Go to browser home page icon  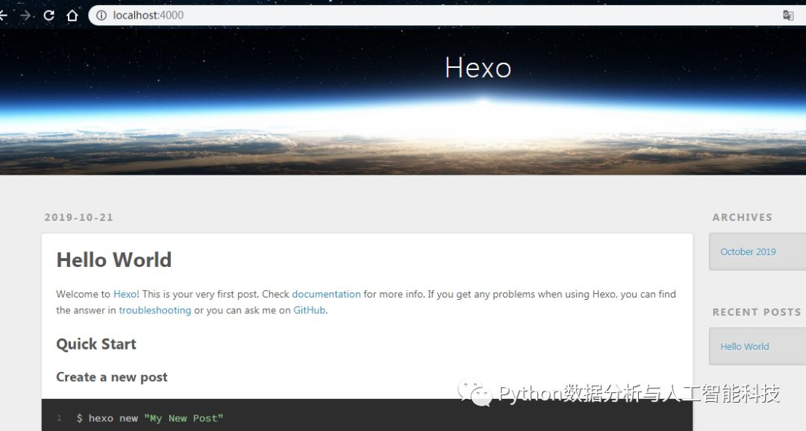click(x=72, y=16)
